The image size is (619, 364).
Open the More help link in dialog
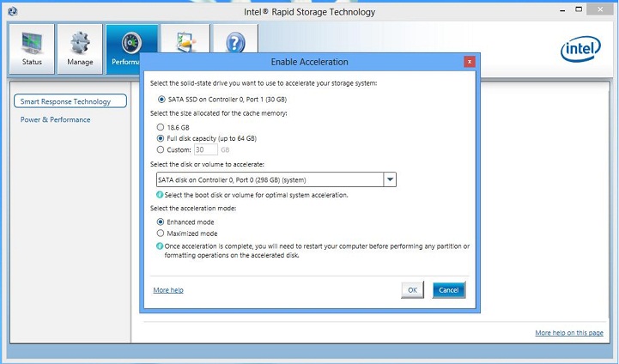click(168, 290)
